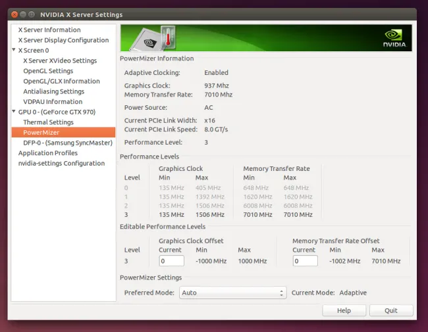Click the window minimize button

[23, 14]
